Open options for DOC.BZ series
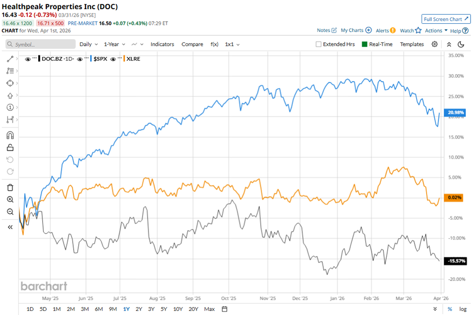474x315 pixels. pos(34,57)
